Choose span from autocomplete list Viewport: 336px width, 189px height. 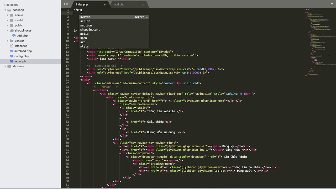click(114, 38)
